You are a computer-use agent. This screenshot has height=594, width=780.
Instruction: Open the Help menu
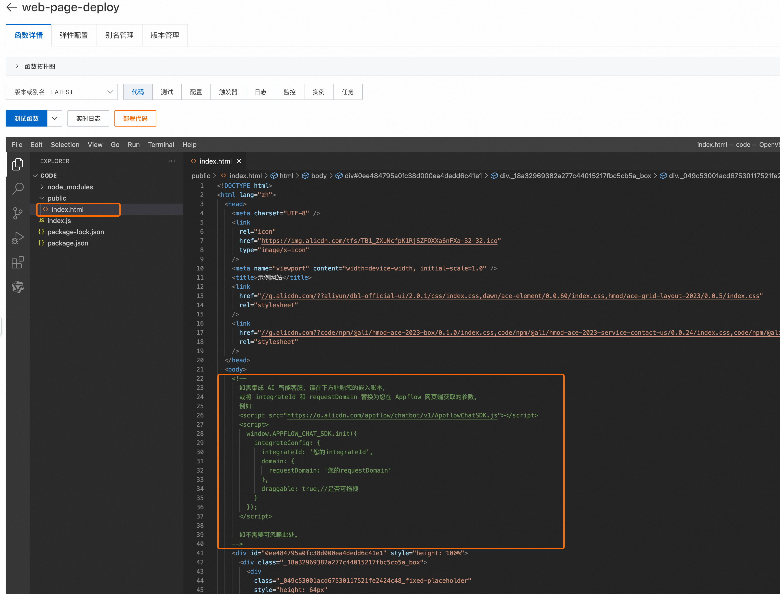[189, 145]
